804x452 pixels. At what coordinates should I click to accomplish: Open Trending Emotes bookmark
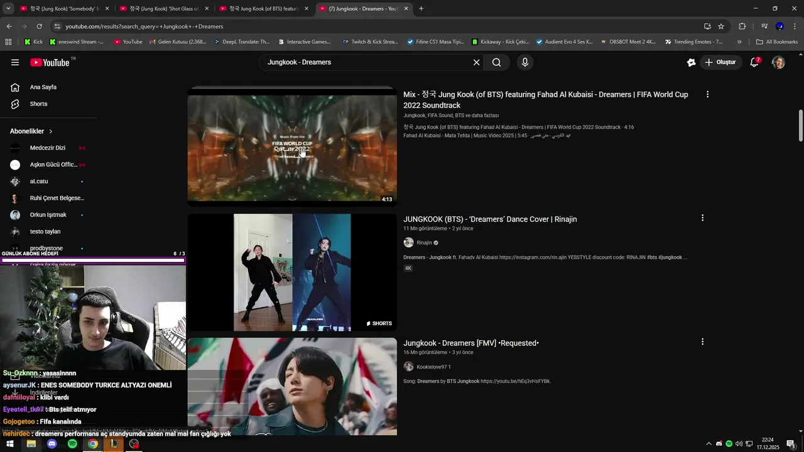pos(693,42)
